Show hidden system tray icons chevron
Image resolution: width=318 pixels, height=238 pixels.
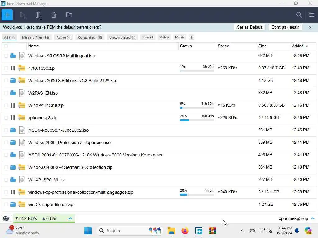[x=242, y=231]
